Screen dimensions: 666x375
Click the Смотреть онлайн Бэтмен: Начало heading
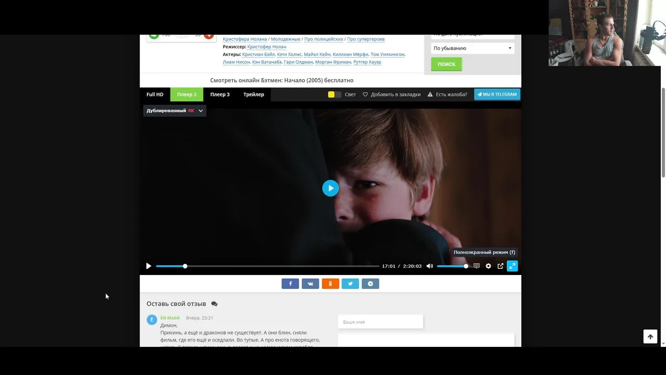tap(281, 80)
